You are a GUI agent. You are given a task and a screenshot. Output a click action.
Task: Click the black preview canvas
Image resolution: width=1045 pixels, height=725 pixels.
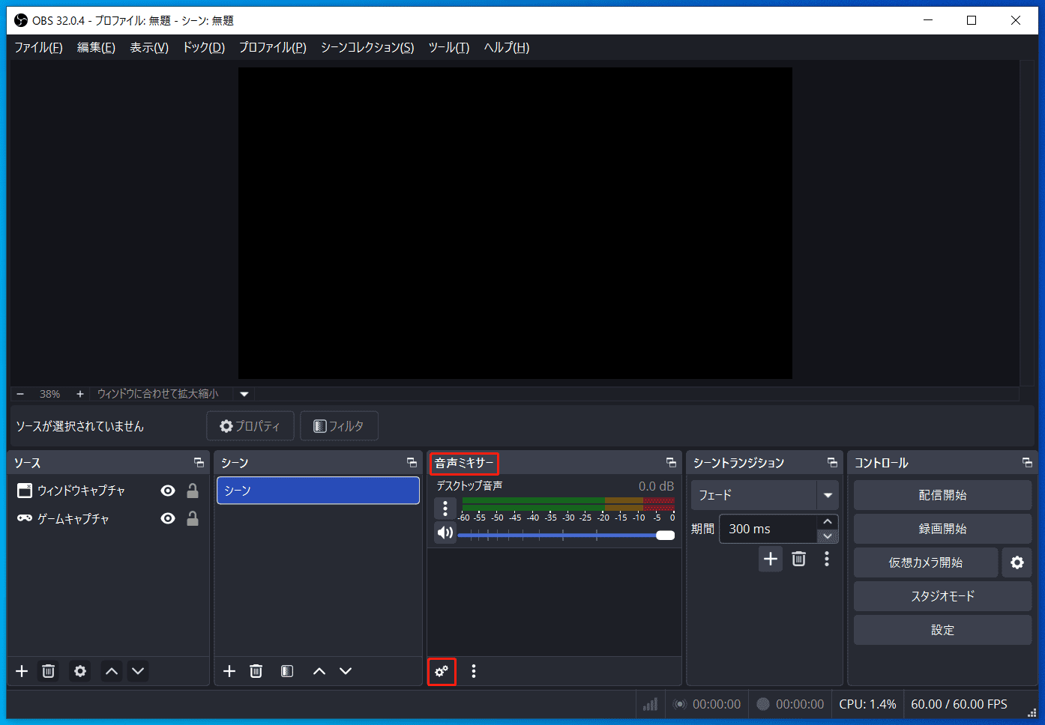[x=515, y=223]
